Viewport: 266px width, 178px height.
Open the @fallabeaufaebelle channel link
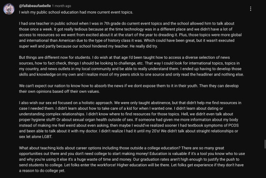35,6
